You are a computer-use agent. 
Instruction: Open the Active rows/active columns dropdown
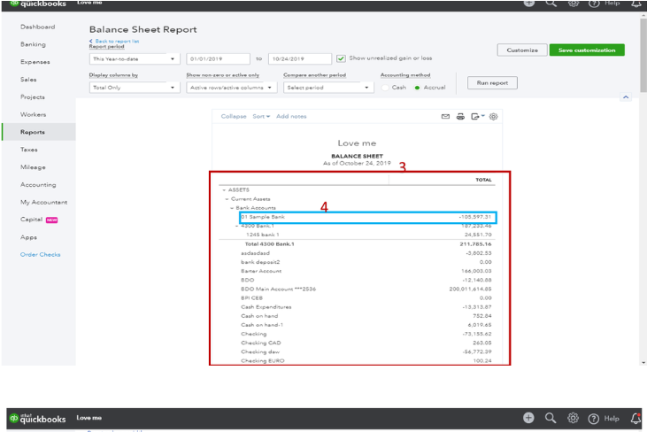tap(231, 88)
